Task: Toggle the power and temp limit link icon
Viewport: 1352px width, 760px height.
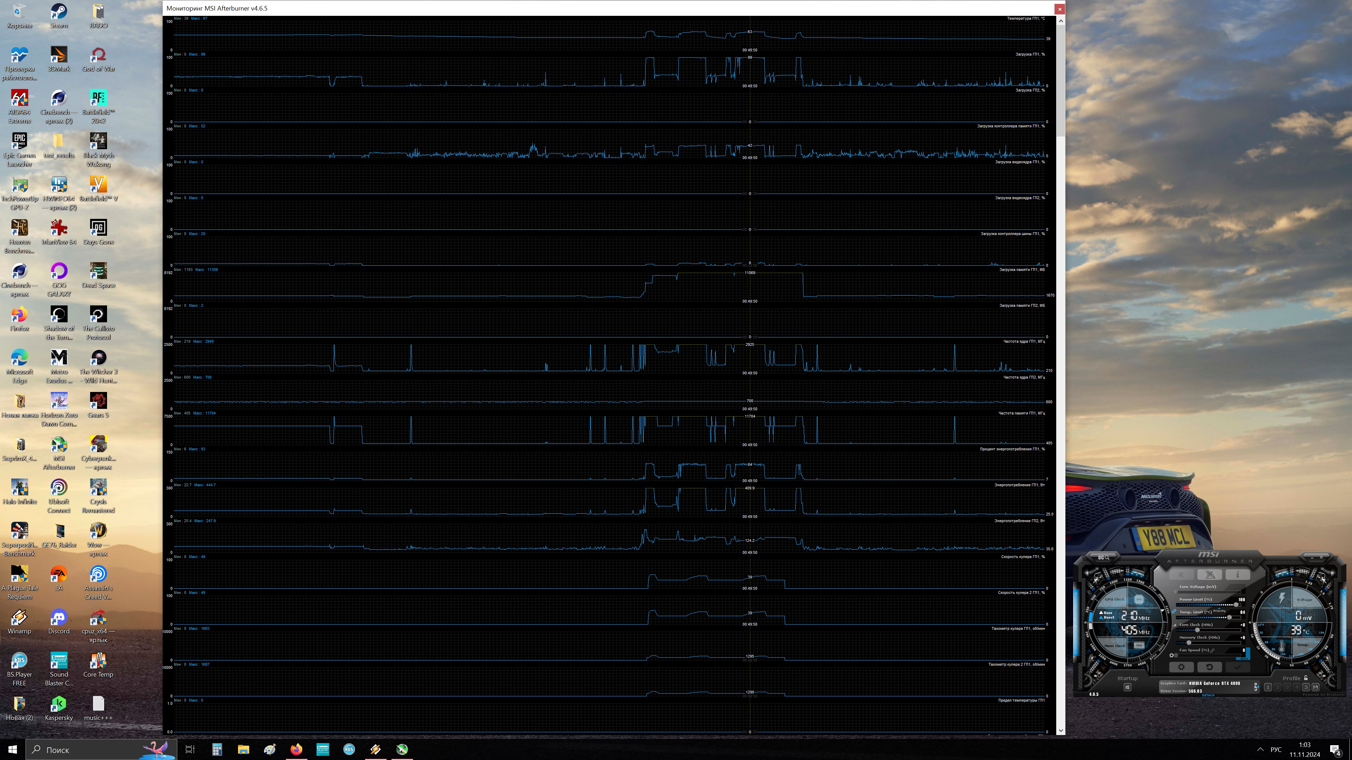Action: pos(1174,612)
